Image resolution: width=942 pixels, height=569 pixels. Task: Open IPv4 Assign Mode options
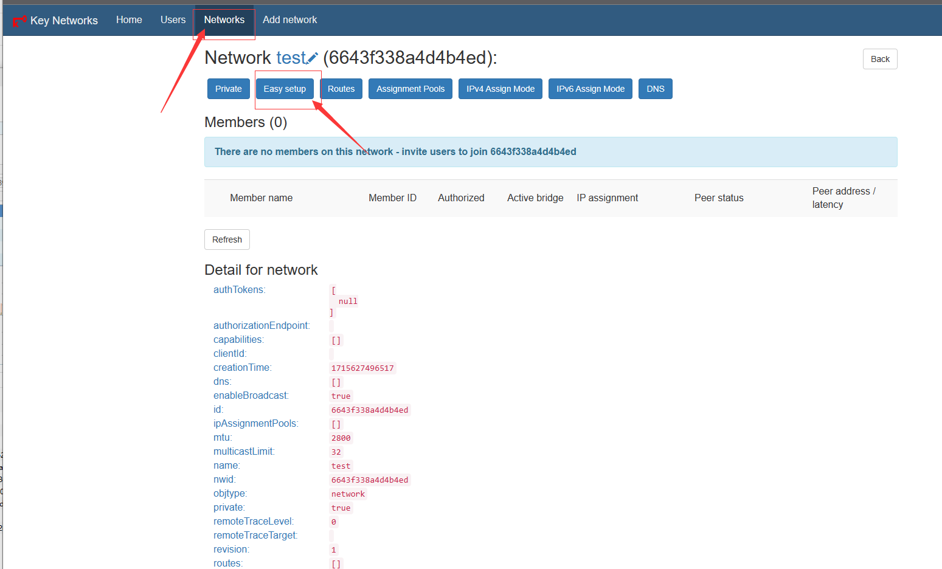click(500, 89)
